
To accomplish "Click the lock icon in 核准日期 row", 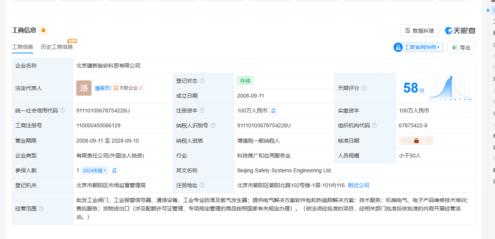I will tap(416, 141).
